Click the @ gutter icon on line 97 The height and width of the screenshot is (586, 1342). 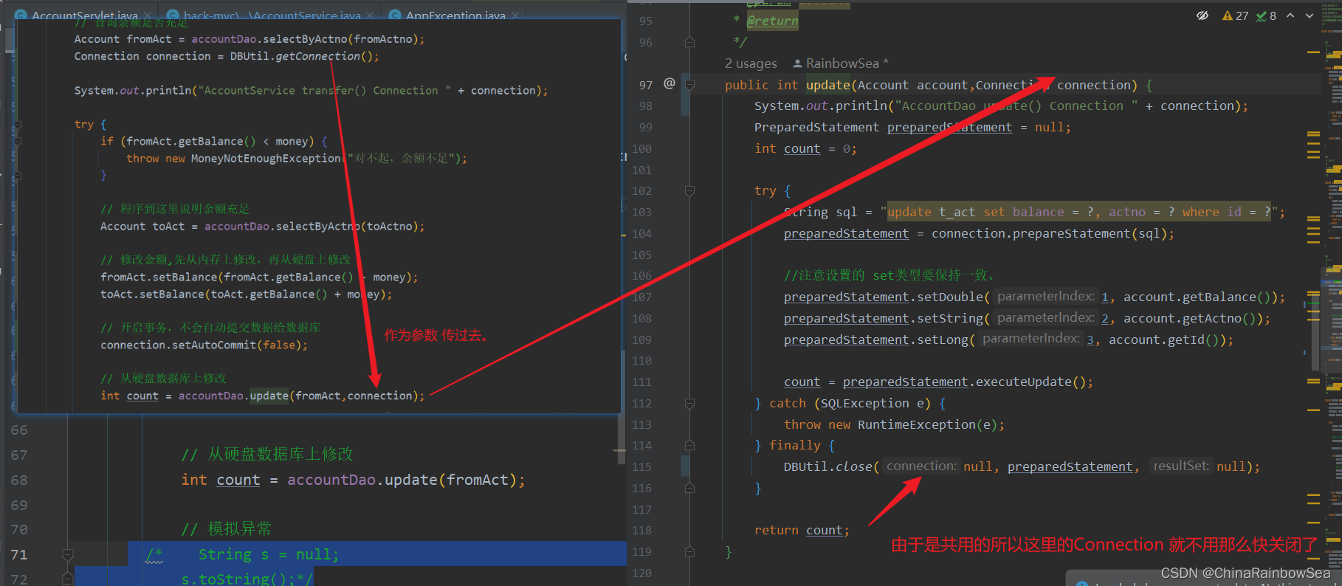coord(670,83)
